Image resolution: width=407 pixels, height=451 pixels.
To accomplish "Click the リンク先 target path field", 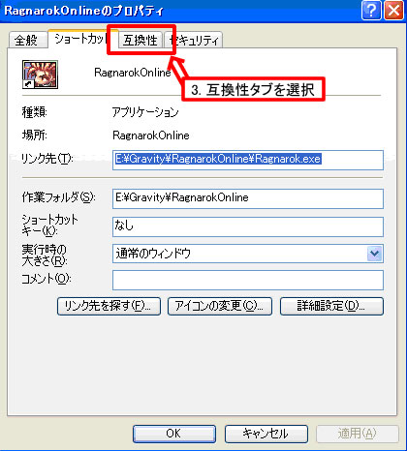I will (x=248, y=160).
